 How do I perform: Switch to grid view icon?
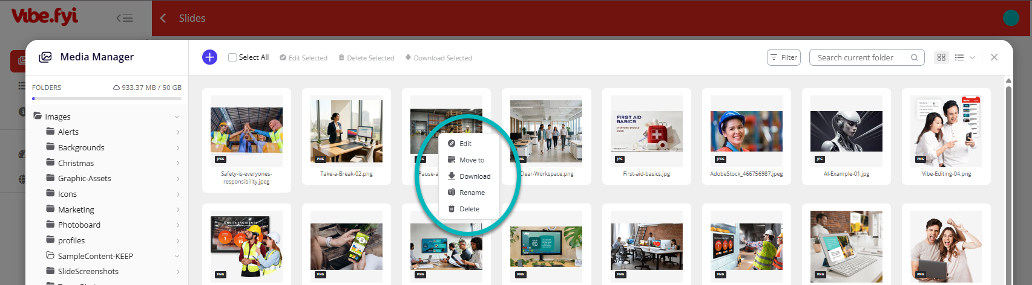tap(941, 57)
